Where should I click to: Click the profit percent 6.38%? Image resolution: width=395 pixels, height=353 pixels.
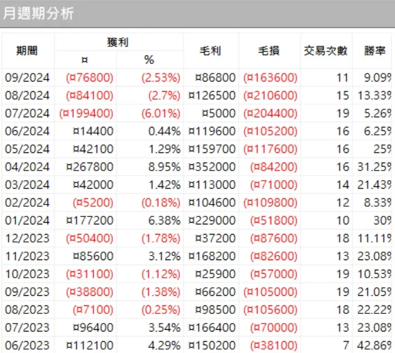[164, 220]
